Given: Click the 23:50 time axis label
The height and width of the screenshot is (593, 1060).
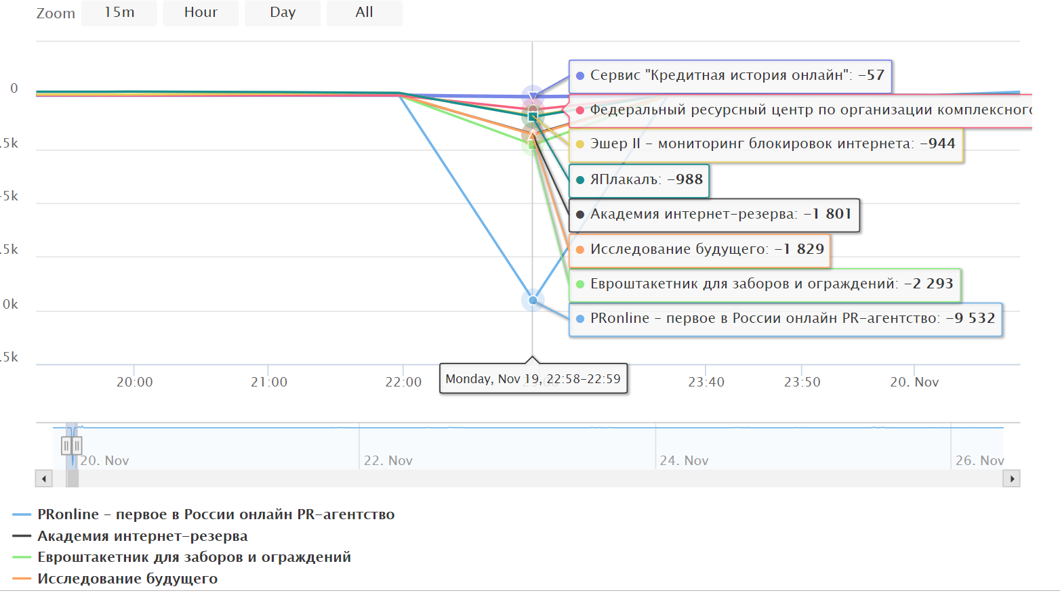Looking at the screenshot, I should coord(802,382).
